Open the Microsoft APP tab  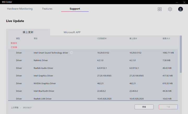coord(72,32)
